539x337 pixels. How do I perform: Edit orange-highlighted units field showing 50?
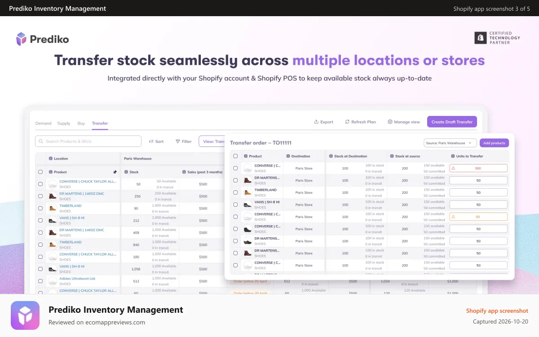point(478,217)
